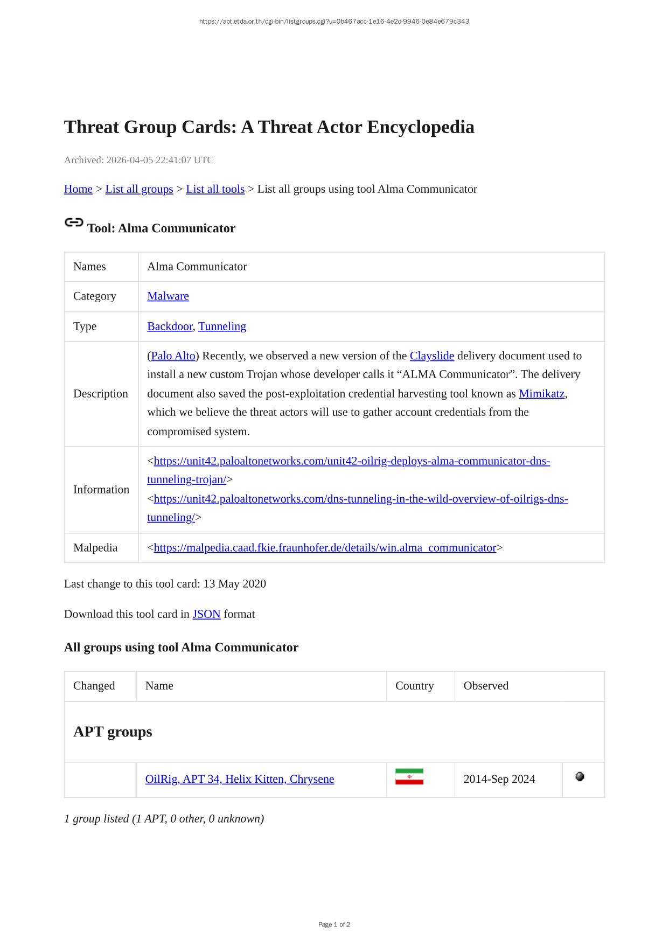
Task: Click the Iran flag icon
Action: [x=409, y=776]
